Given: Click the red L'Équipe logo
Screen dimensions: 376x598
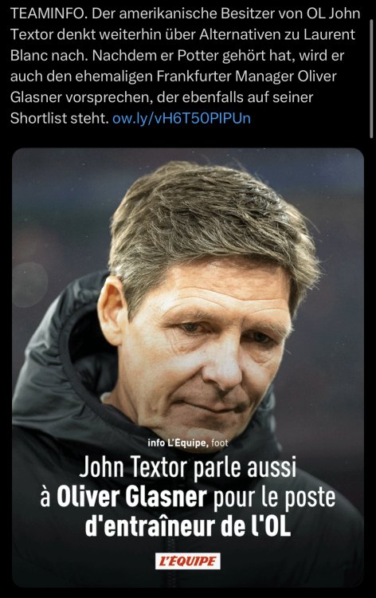Looking at the screenshot, I should click(188, 561).
